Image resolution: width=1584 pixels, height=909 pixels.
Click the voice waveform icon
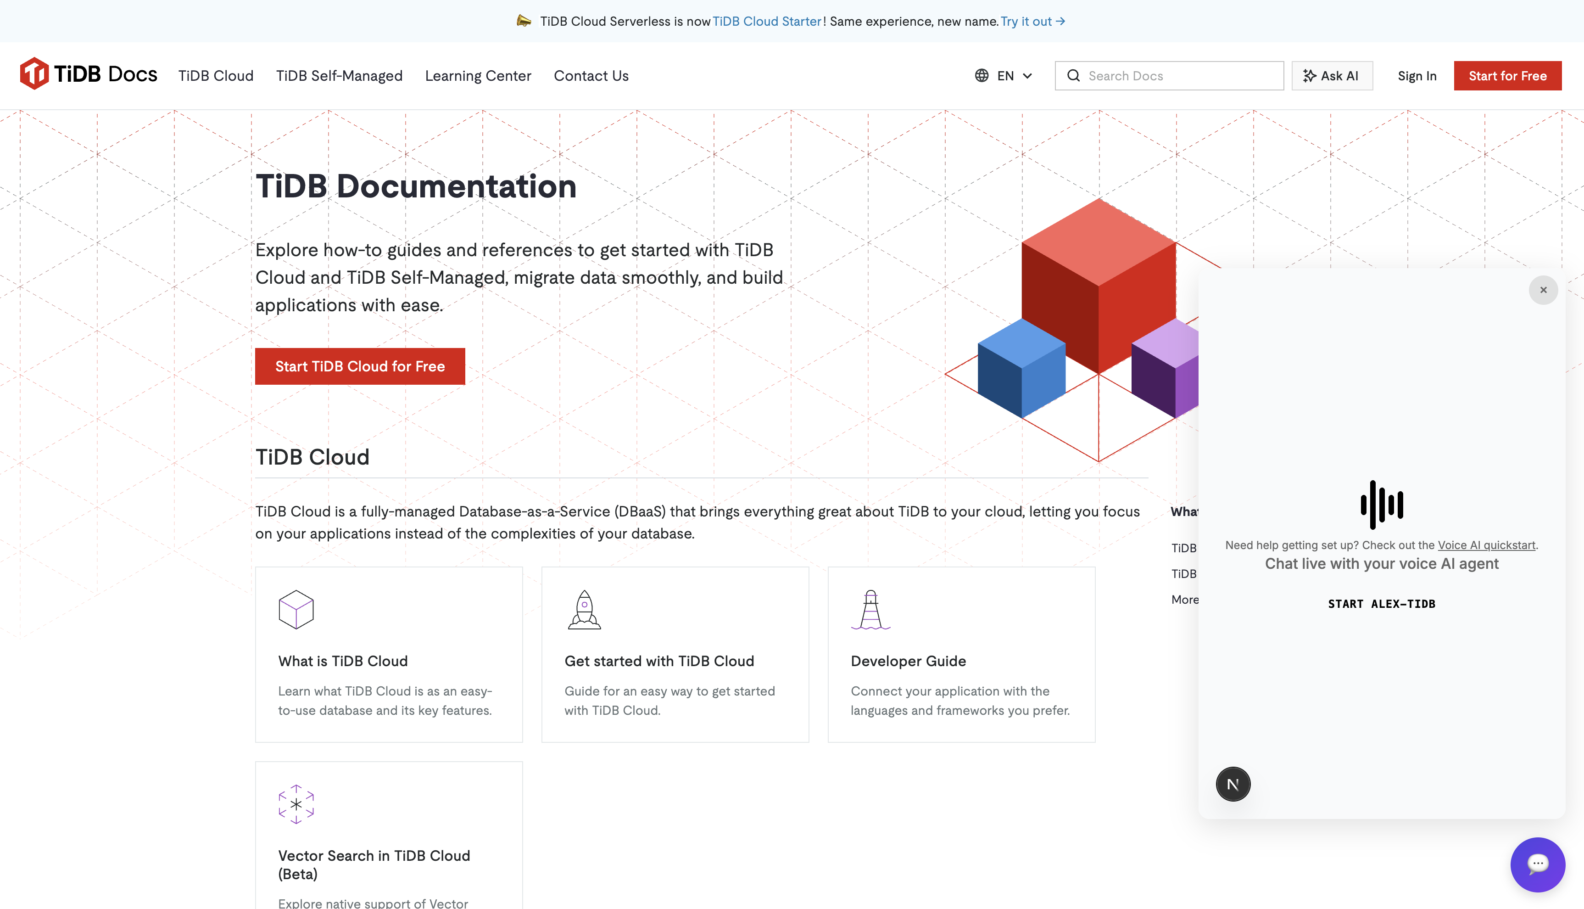(x=1381, y=505)
